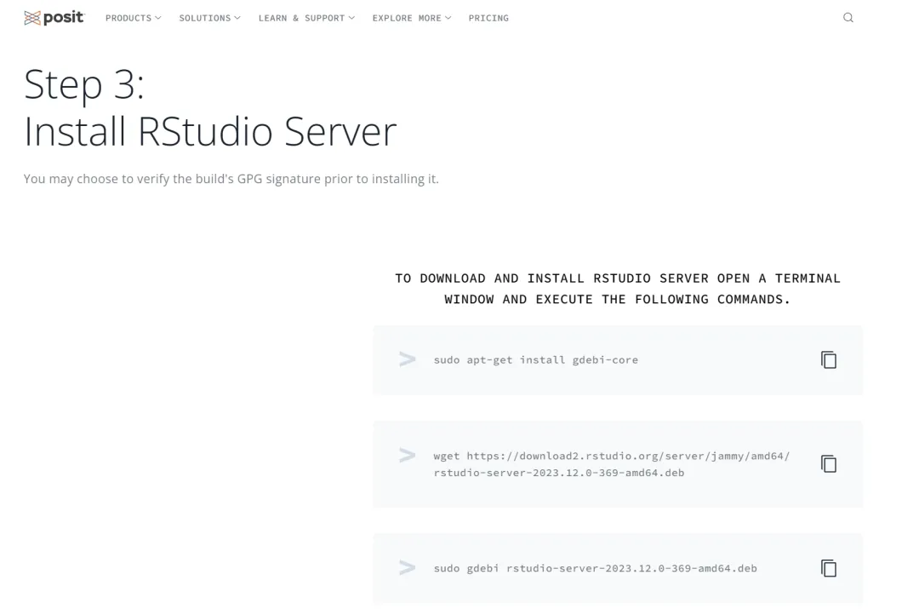Click the 'Install RStudio Server' heading
This screenshot has width=919, height=609.
210,131
